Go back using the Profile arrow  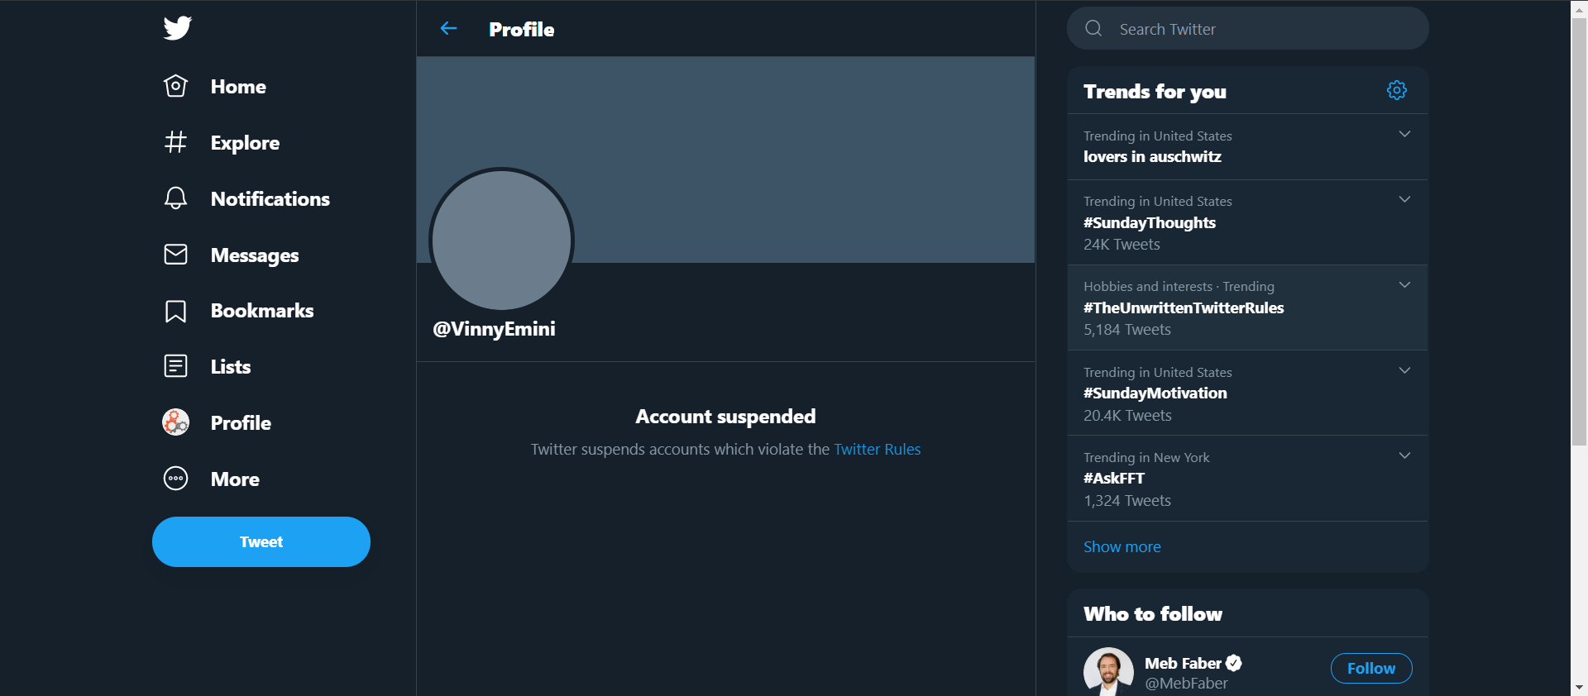[x=449, y=29]
